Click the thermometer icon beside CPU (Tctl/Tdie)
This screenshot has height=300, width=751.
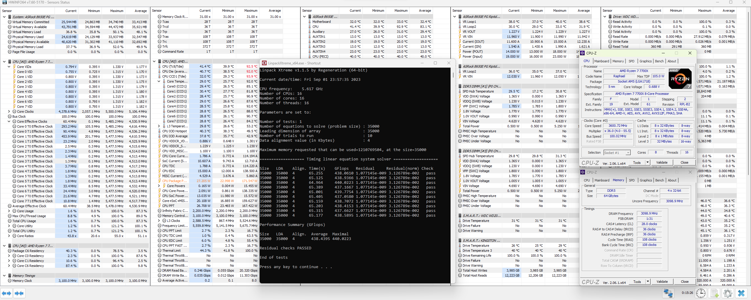(x=160, y=66)
